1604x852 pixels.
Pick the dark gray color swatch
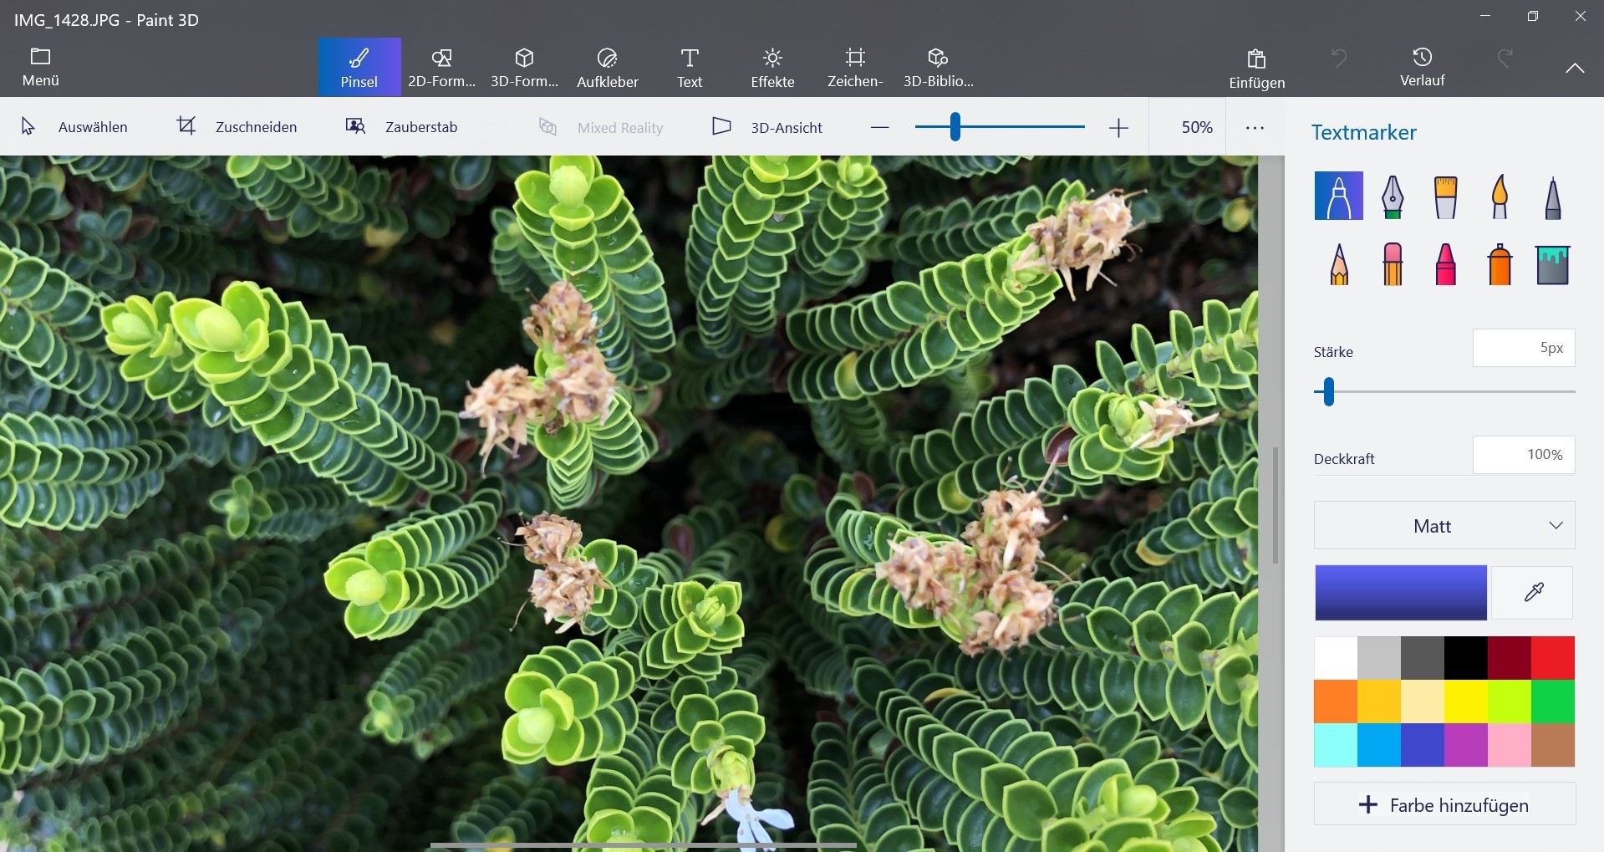pyautogui.click(x=1423, y=658)
